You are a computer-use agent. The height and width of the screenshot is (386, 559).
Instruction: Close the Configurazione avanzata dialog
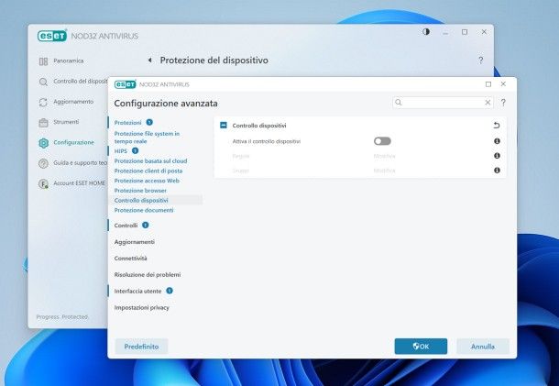[x=503, y=84]
